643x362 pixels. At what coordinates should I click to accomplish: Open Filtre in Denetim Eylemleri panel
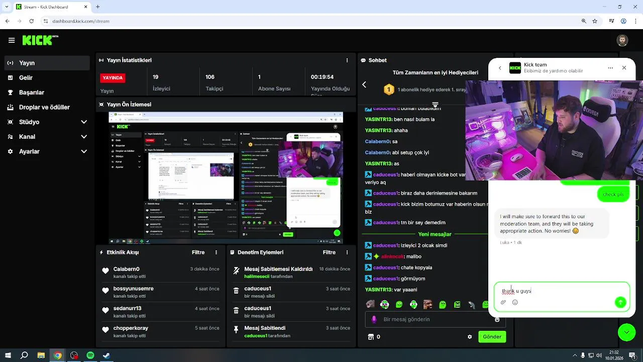(329, 252)
